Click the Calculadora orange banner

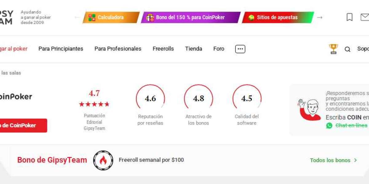tap(111, 17)
